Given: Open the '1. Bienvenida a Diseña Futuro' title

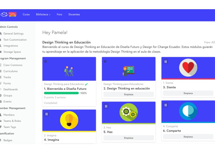Looking at the screenshot, I should pos(65,89).
